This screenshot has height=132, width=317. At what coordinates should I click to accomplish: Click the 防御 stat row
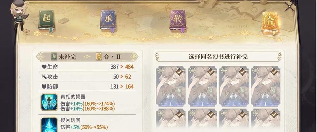(x=87, y=86)
